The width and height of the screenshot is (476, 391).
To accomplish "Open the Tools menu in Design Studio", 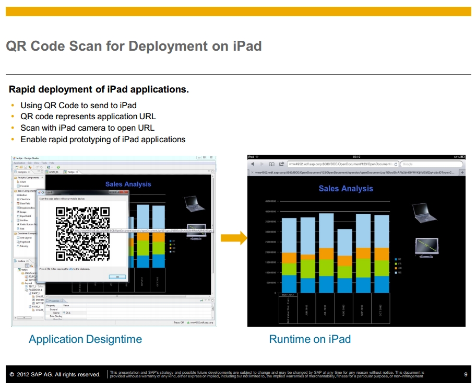I will (44, 163).
